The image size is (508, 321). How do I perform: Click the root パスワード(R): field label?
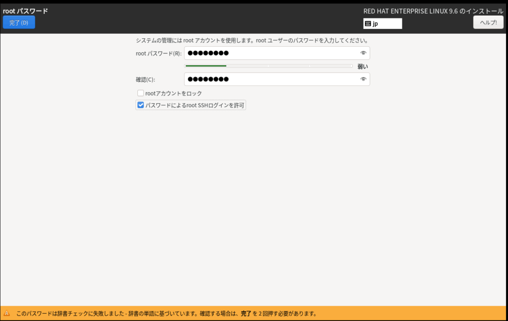158,54
